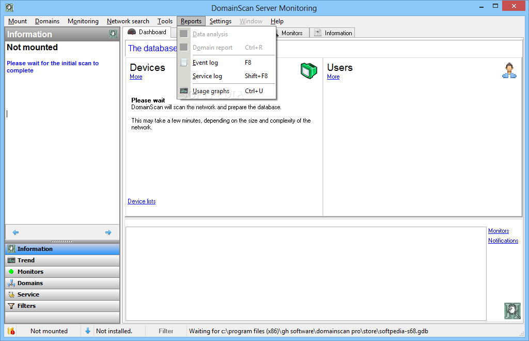
Task: Click the Filters funnel icon
Action: 11,306
